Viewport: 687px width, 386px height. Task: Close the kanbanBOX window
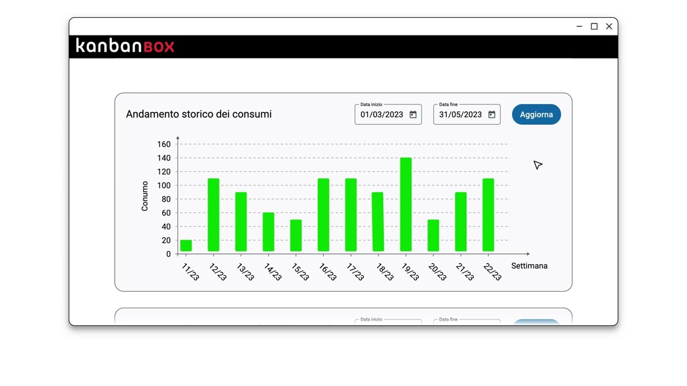[x=609, y=26]
